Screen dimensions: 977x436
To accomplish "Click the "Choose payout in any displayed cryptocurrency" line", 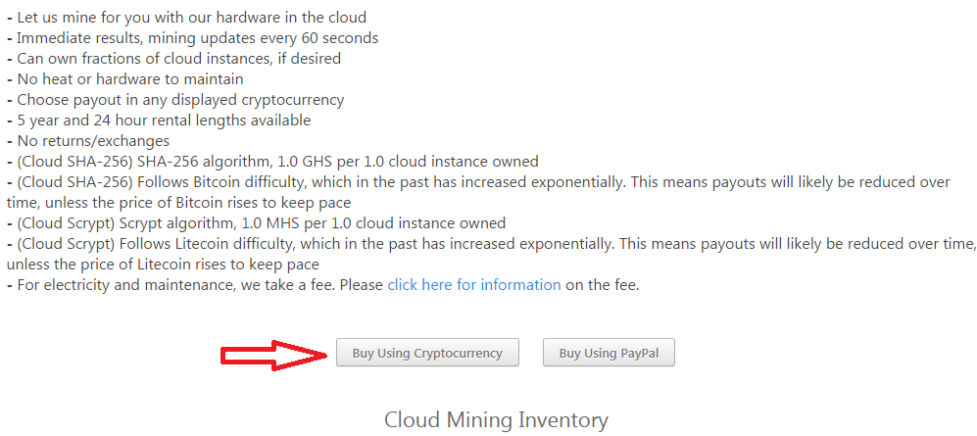I will pyautogui.click(x=180, y=100).
